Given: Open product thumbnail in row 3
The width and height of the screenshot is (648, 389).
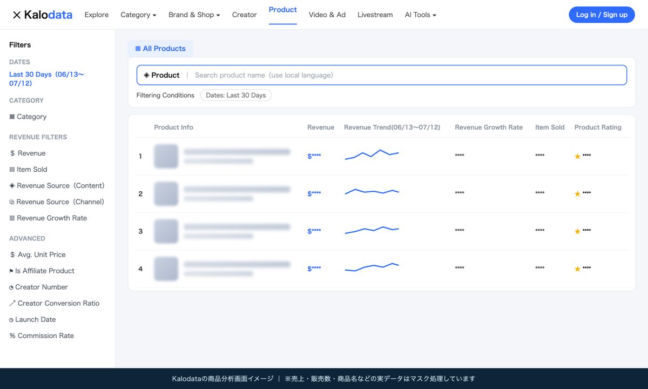Looking at the screenshot, I should [166, 231].
